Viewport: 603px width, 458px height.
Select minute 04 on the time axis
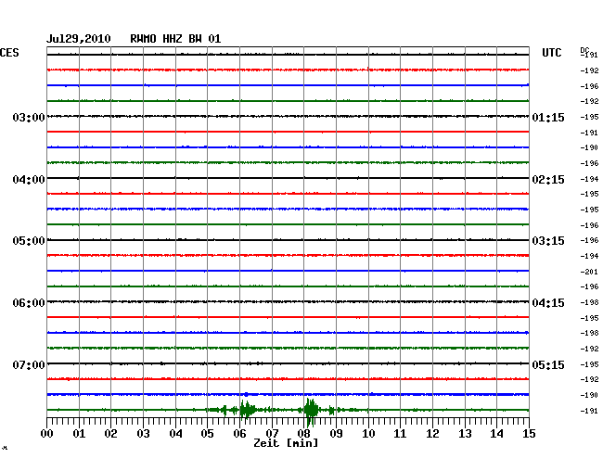tap(175, 433)
